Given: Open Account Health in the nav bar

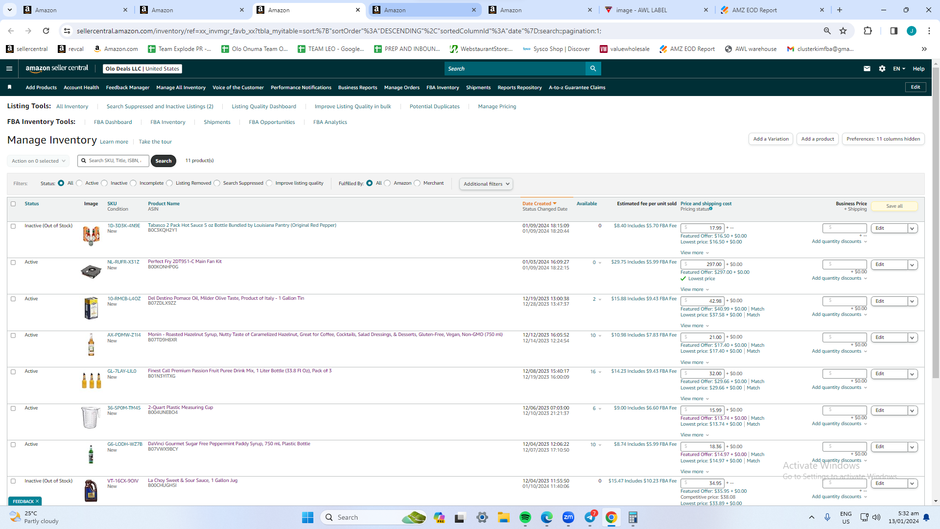Looking at the screenshot, I should (81, 88).
